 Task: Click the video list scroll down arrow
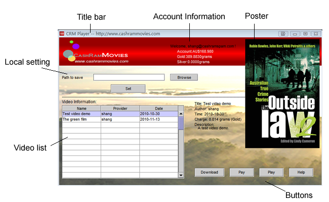pos(181,175)
